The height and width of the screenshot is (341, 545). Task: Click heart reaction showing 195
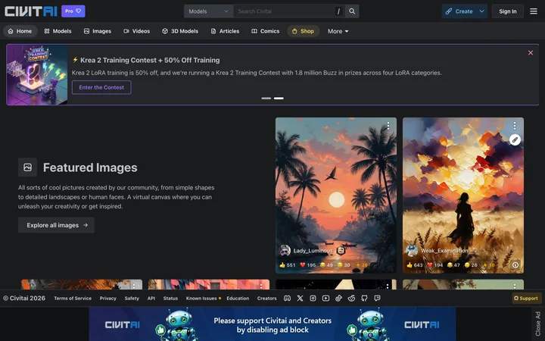[308, 264]
